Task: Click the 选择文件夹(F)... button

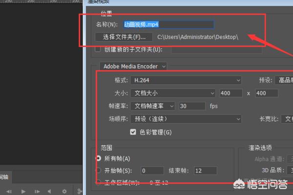Action: 124,37
